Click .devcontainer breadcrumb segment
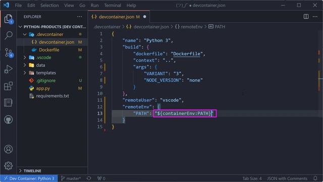This screenshot has height=182, width=323. (x=106, y=27)
